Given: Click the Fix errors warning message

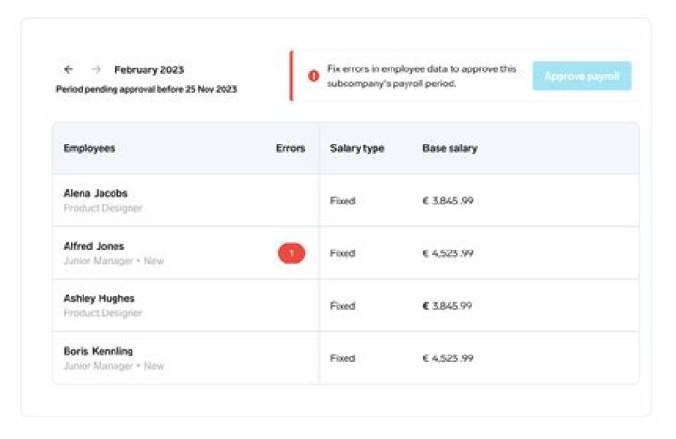Looking at the screenshot, I should [422, 76].
